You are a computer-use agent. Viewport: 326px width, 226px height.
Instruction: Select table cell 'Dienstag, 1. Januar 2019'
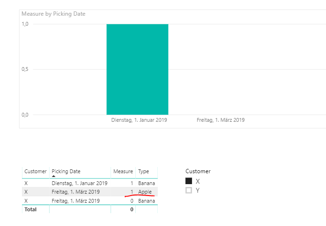80,183
